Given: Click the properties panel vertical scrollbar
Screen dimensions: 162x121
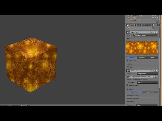Looking at the screenshot, I should (x=160, y=63).
